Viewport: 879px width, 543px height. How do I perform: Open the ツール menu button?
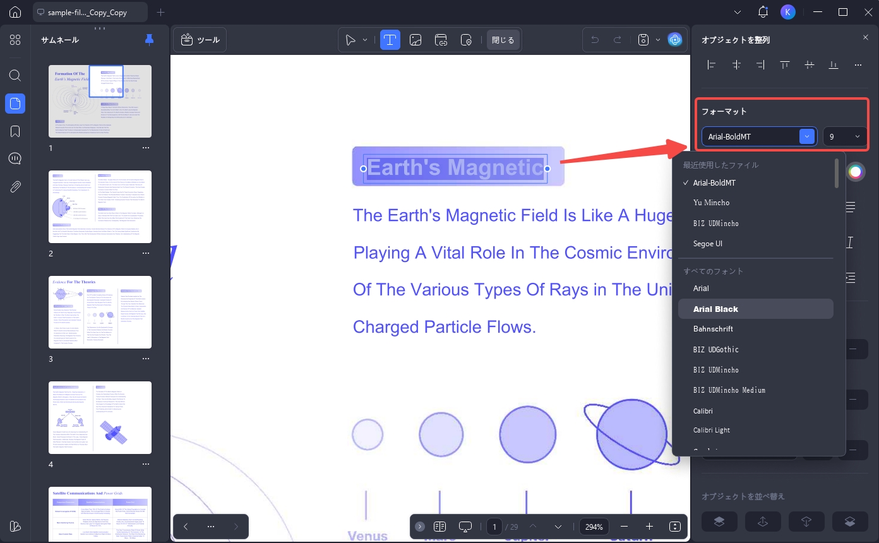click(200, 40)
